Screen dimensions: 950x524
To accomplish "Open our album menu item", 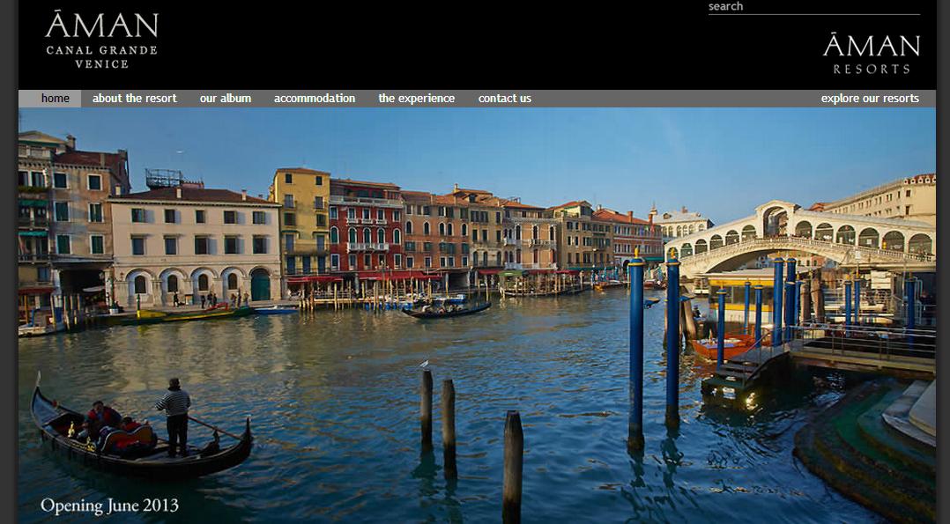I will coord(226,98).
